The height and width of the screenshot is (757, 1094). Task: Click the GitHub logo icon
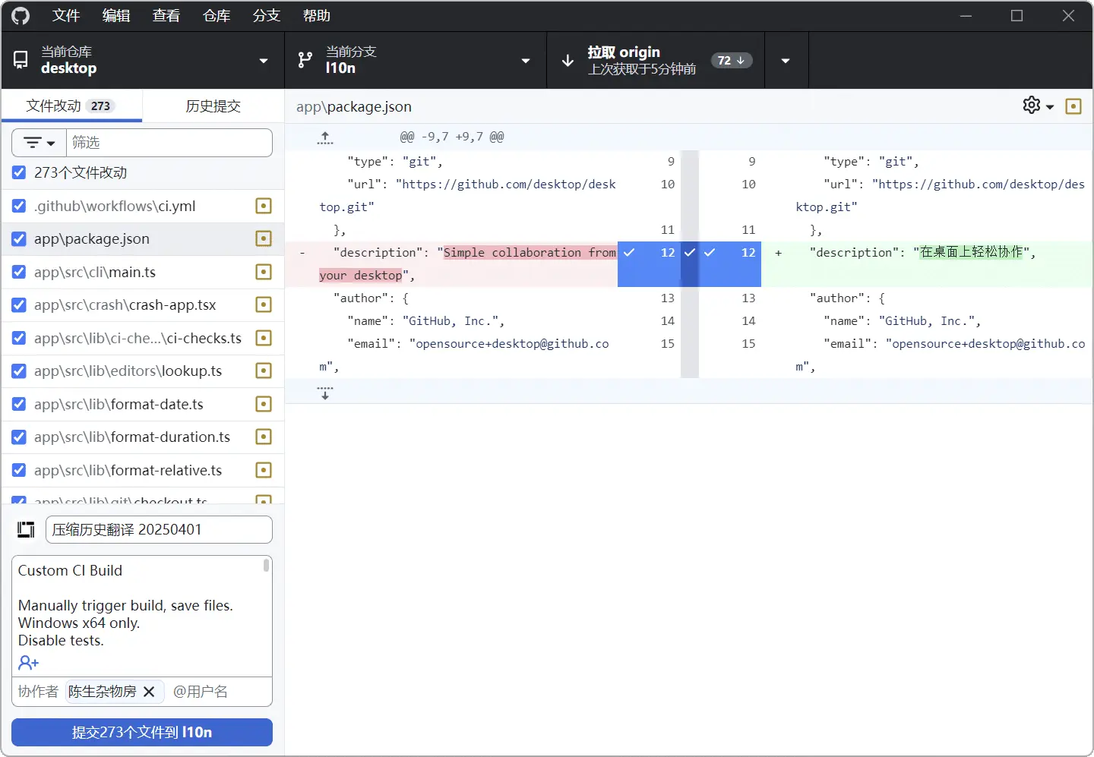21,16
